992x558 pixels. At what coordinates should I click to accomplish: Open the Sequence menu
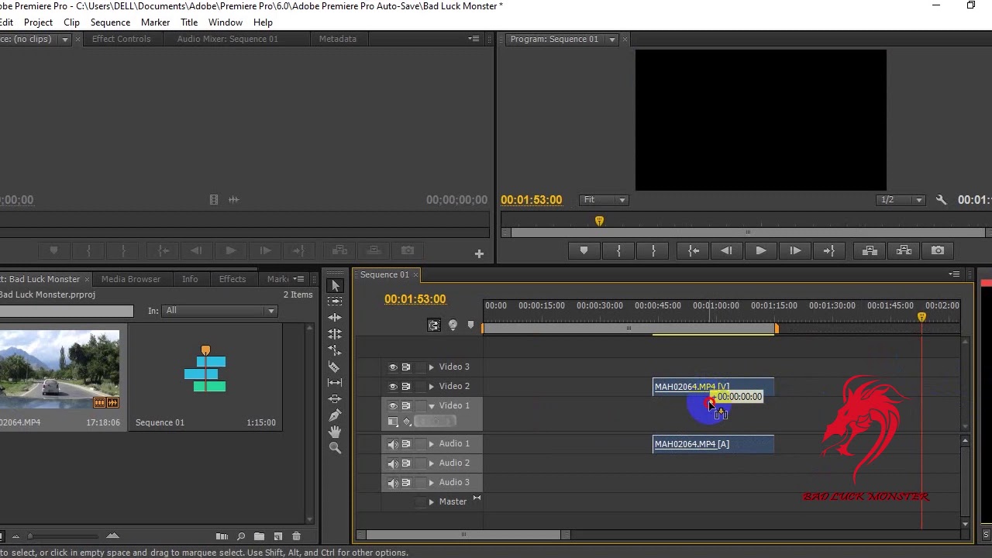(x=110, y=22)
